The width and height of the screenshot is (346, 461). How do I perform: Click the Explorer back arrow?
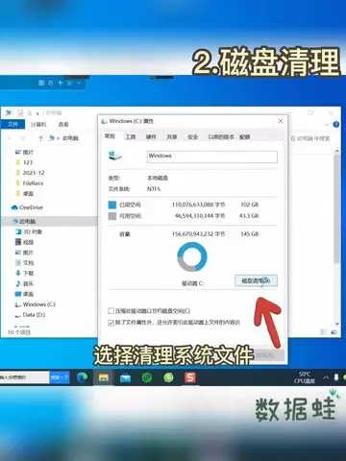(x=10, y=138)
